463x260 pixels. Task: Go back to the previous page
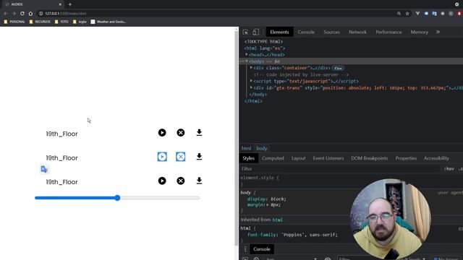coord(6,14)
